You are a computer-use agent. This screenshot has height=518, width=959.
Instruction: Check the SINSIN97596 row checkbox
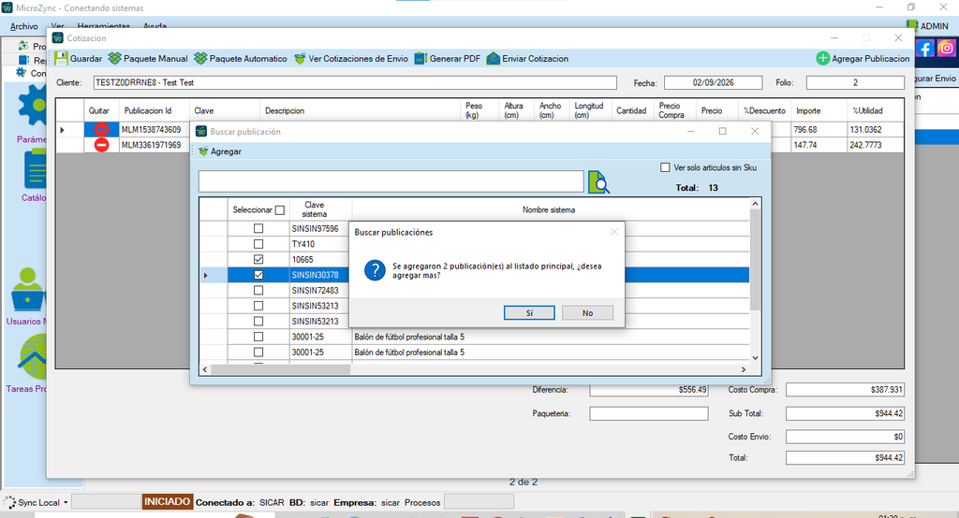[258, 228]
